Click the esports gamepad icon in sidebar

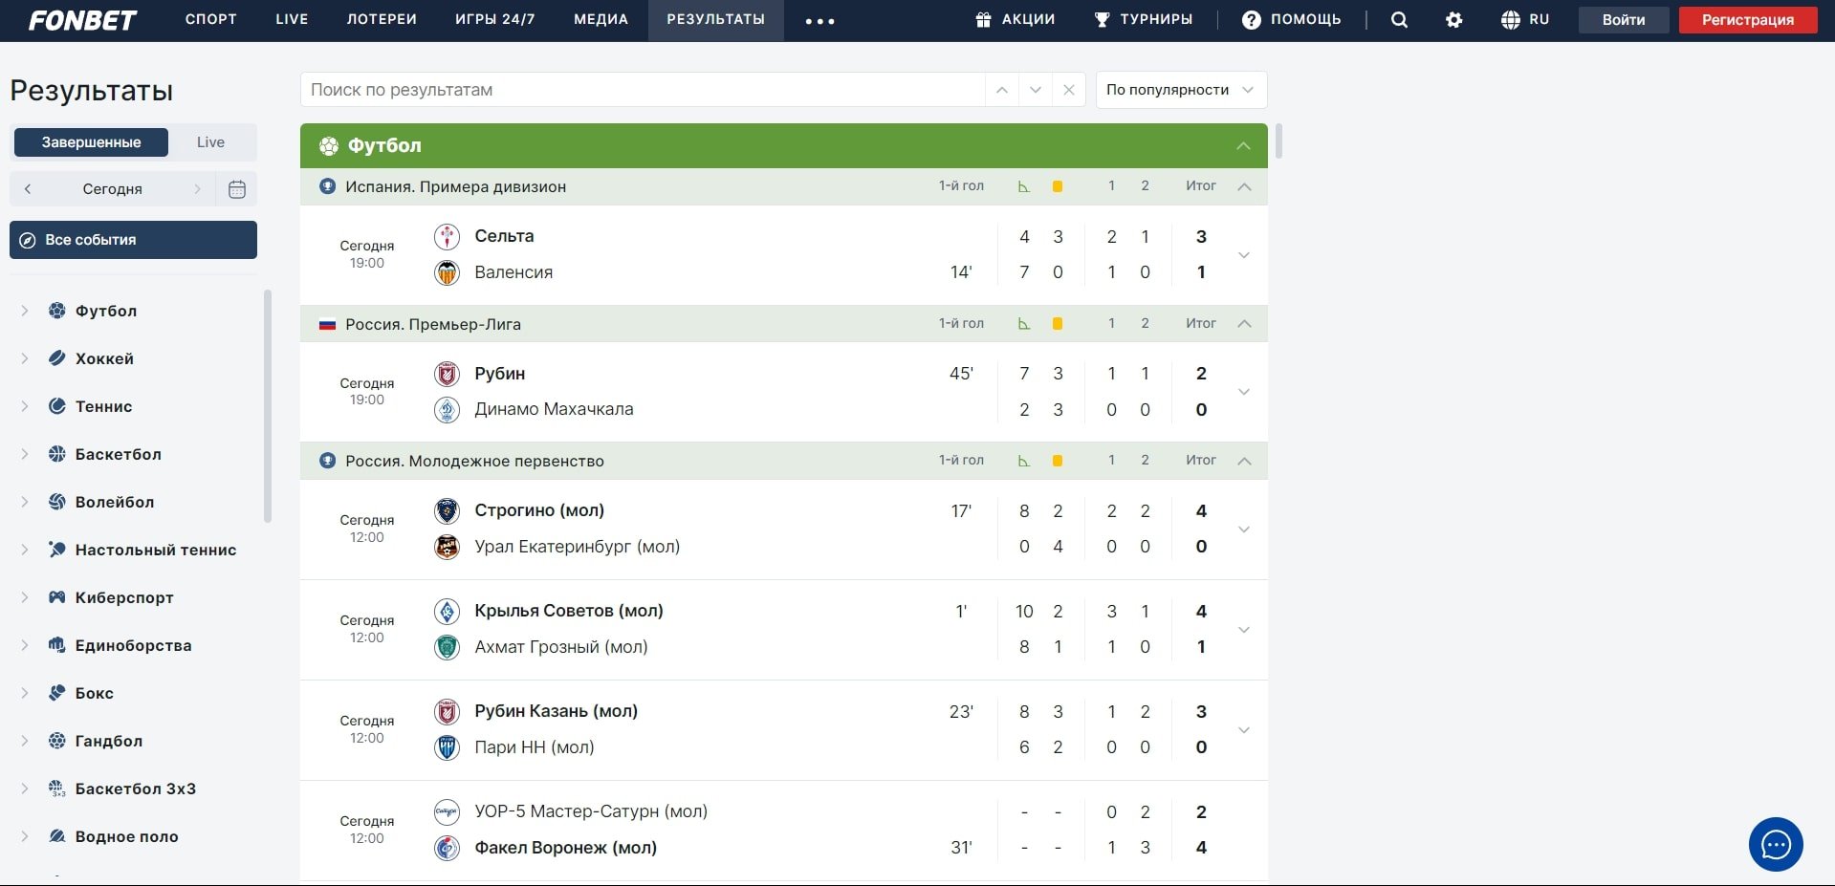[x=57, y=597]
